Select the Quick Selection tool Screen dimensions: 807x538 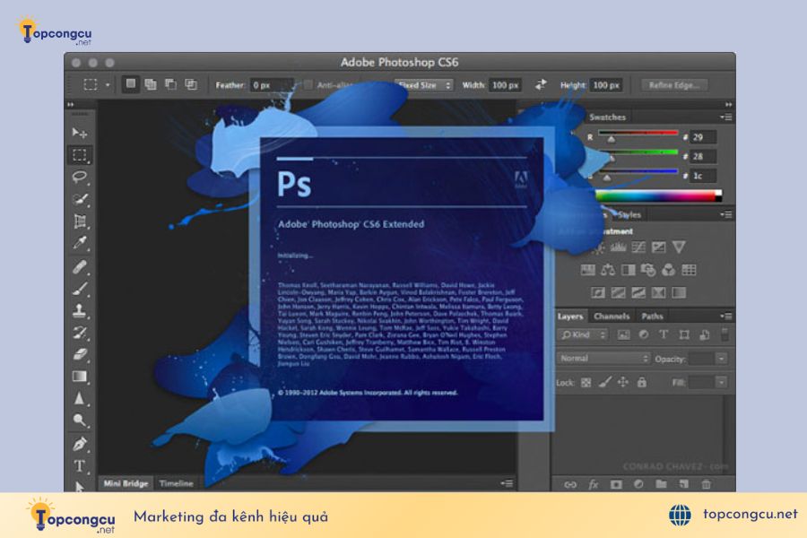80,199
